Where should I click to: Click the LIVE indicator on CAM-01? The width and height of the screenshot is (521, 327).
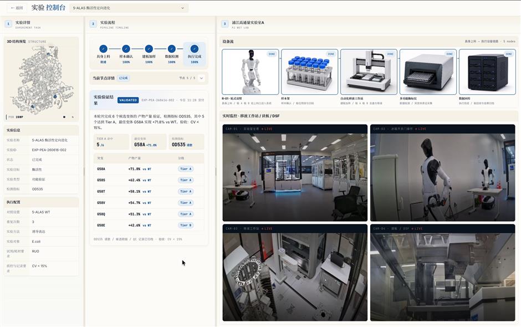(267, 129)
